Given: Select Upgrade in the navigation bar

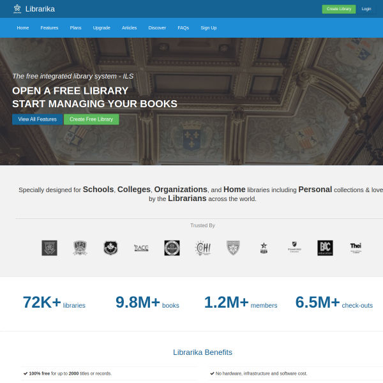Looking at the screenshot, I should click(x=101, y=28).
